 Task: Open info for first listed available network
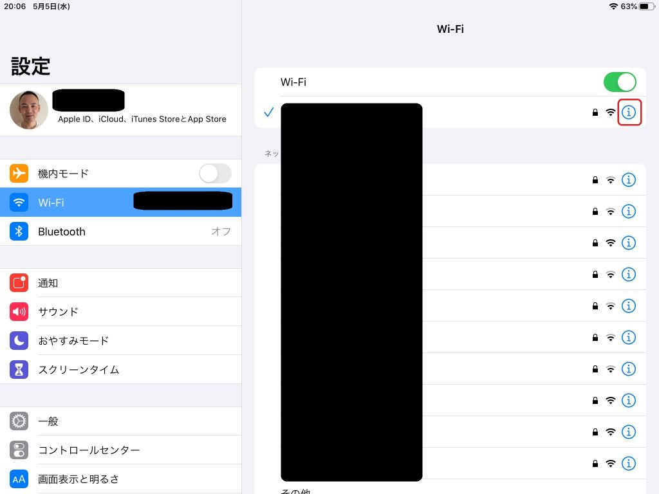click(629, 180)
